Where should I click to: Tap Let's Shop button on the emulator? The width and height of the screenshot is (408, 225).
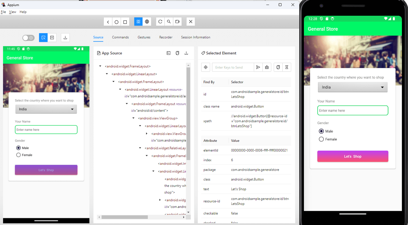click(x=353, y=156)
